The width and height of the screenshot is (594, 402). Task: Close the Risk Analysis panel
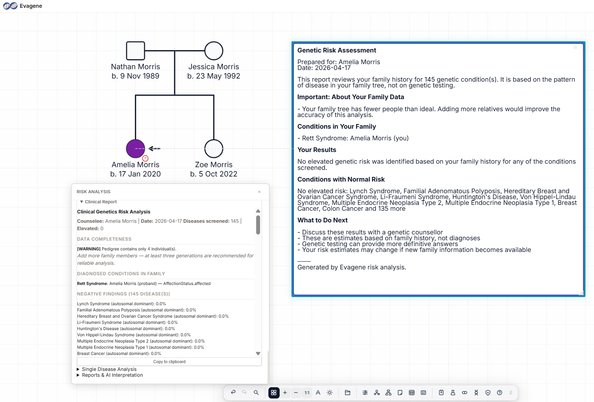(x=259, y=192)
